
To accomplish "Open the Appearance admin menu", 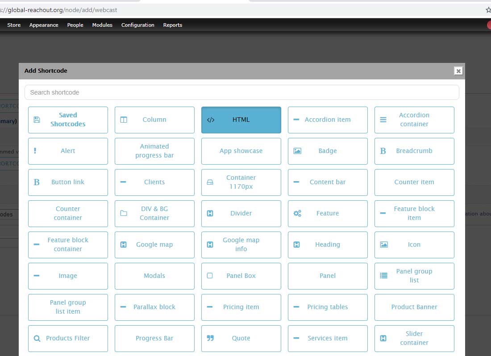I will [x=44, y=25].
